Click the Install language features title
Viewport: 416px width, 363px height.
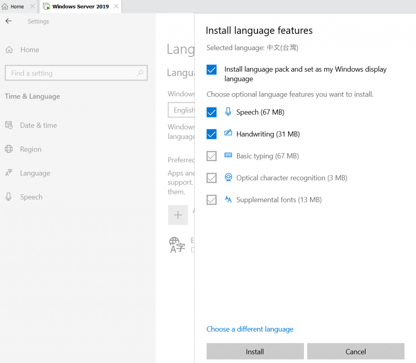259,31
